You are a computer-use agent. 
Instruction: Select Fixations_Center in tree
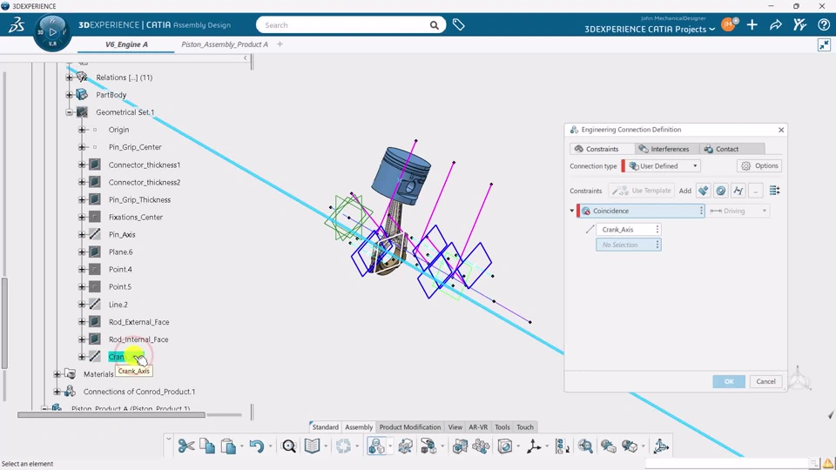click(x=136, y=217)
